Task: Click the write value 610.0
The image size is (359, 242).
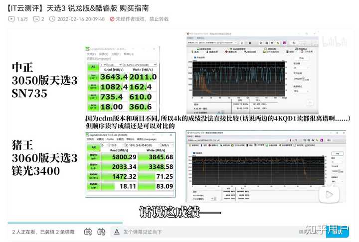Action: 140,97
